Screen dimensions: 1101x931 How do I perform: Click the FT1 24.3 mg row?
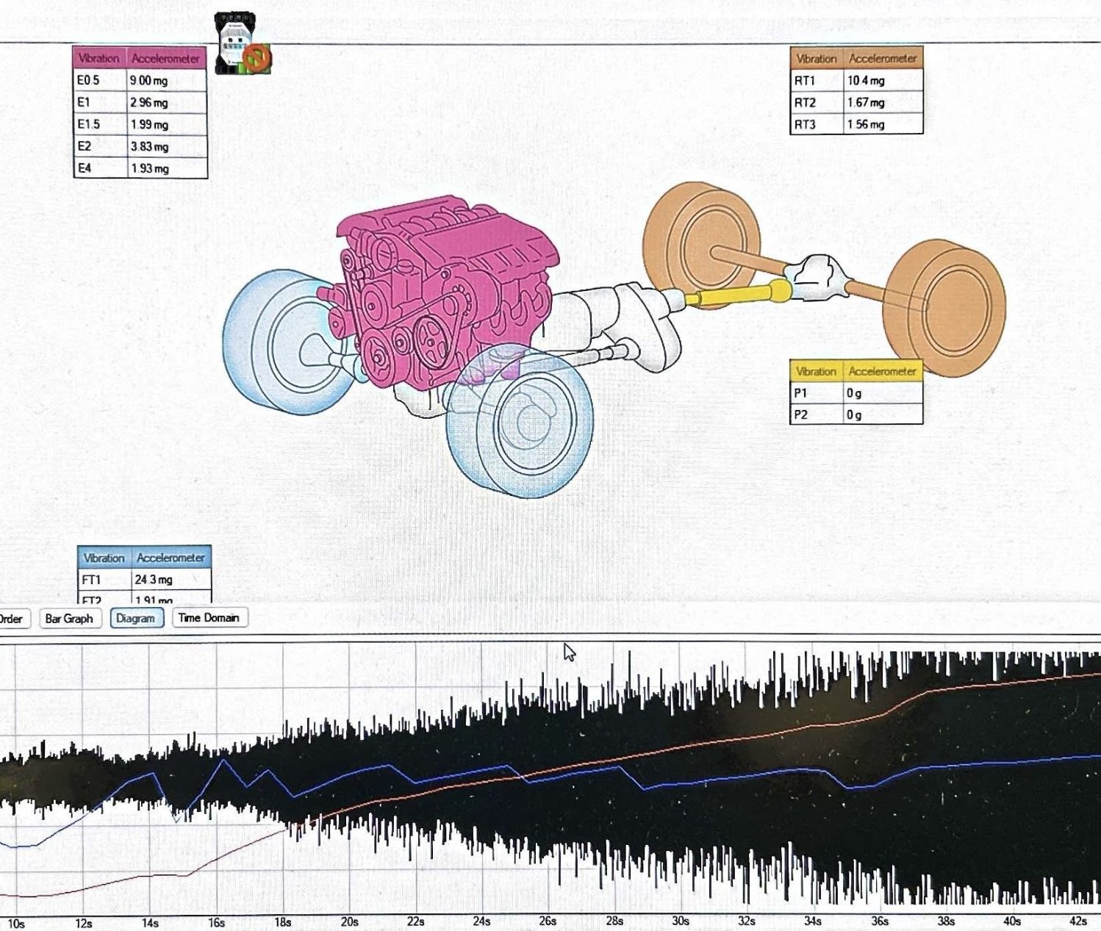(145, 579)
